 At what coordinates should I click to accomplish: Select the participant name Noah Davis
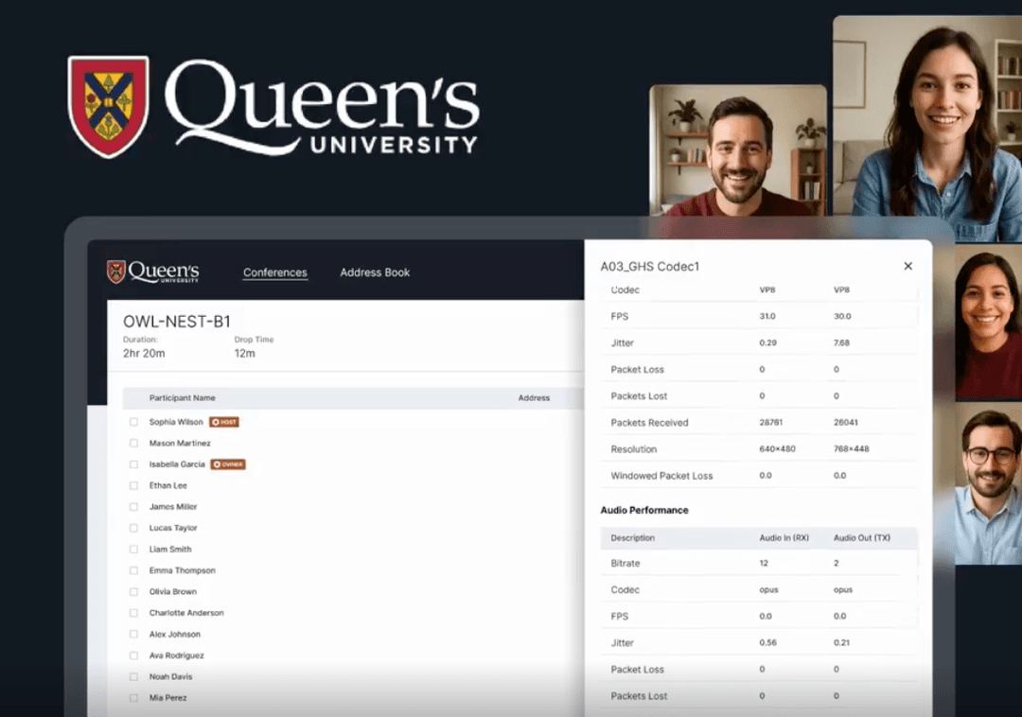[x=170, y=676]
